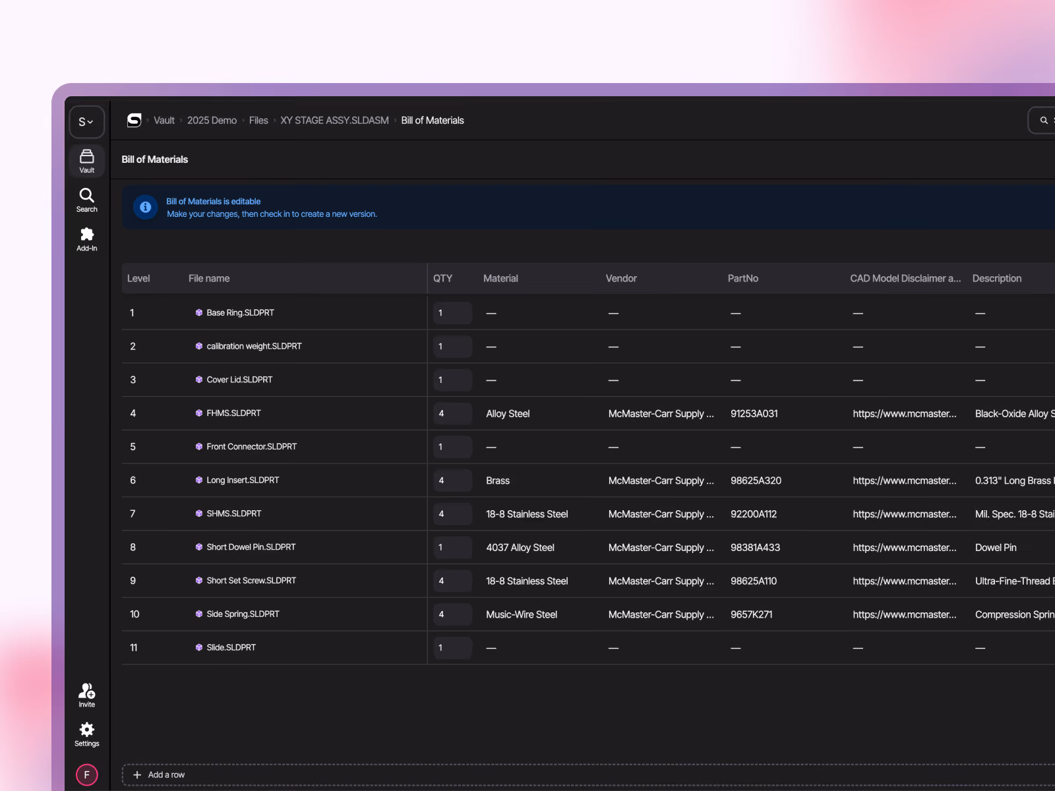The image size is (1055, 791).
Task: Click the Description column header
Action: (x=997, y=279)
